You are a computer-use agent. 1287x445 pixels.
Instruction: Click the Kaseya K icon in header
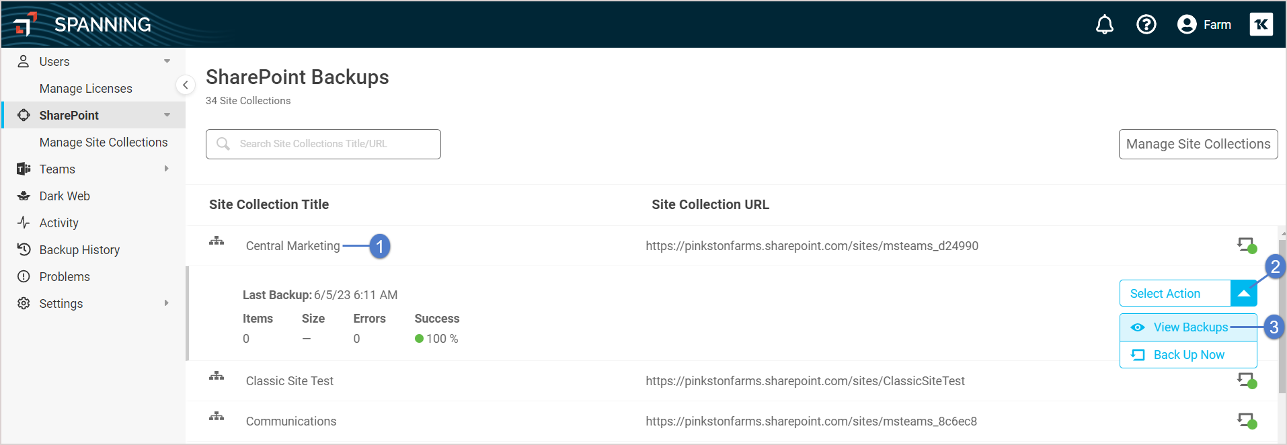(1261, 25)
